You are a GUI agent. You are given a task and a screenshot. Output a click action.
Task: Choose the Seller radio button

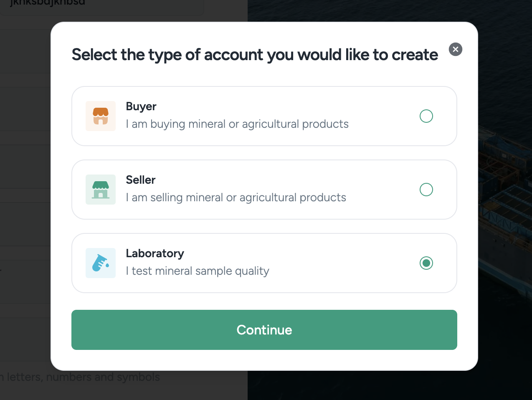pos(426,190)
